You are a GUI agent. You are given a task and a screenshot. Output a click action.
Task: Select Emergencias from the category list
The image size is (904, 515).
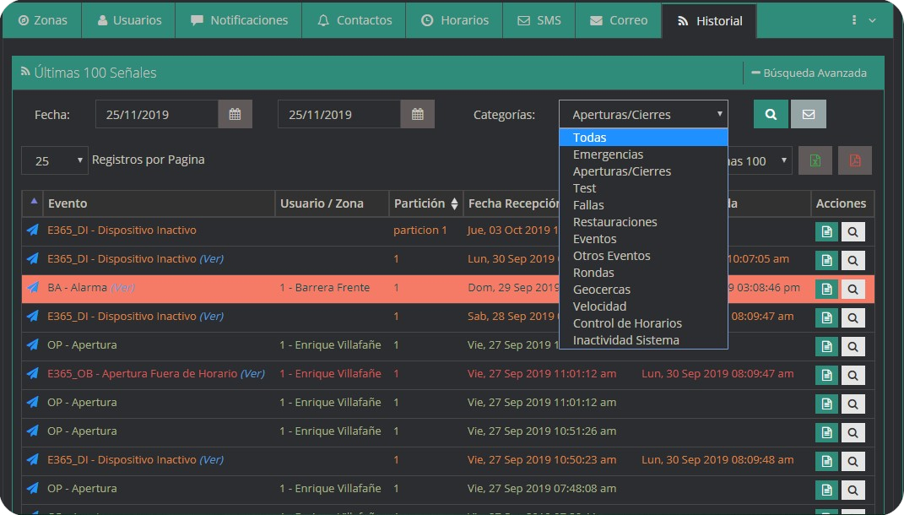pyautogui.click(x=608, y=154)
